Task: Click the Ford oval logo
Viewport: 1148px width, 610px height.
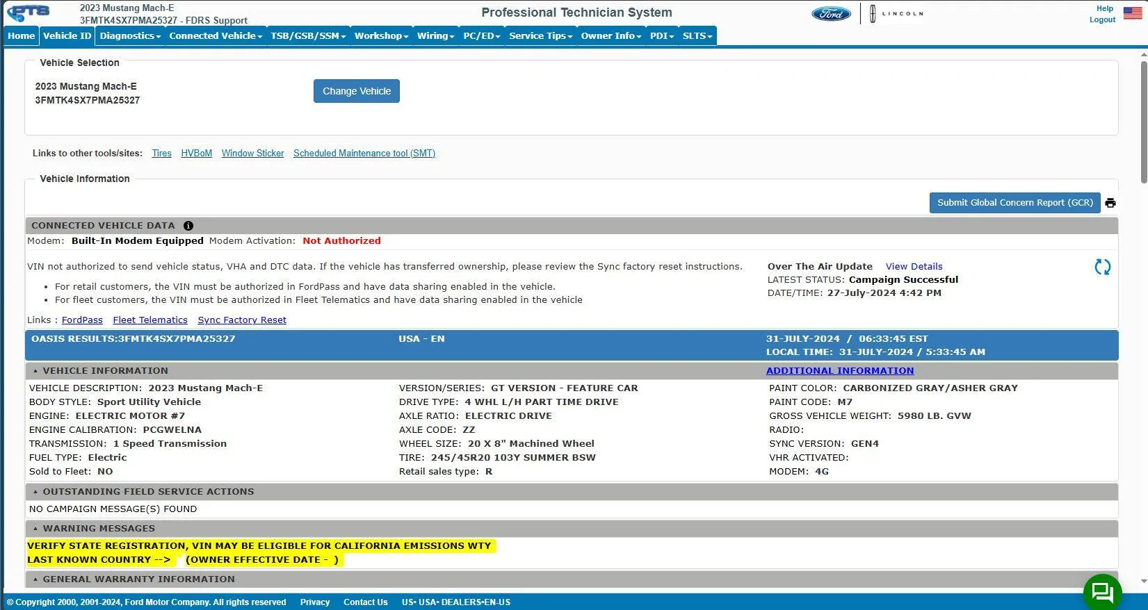Action: click(x=831, y=13)
